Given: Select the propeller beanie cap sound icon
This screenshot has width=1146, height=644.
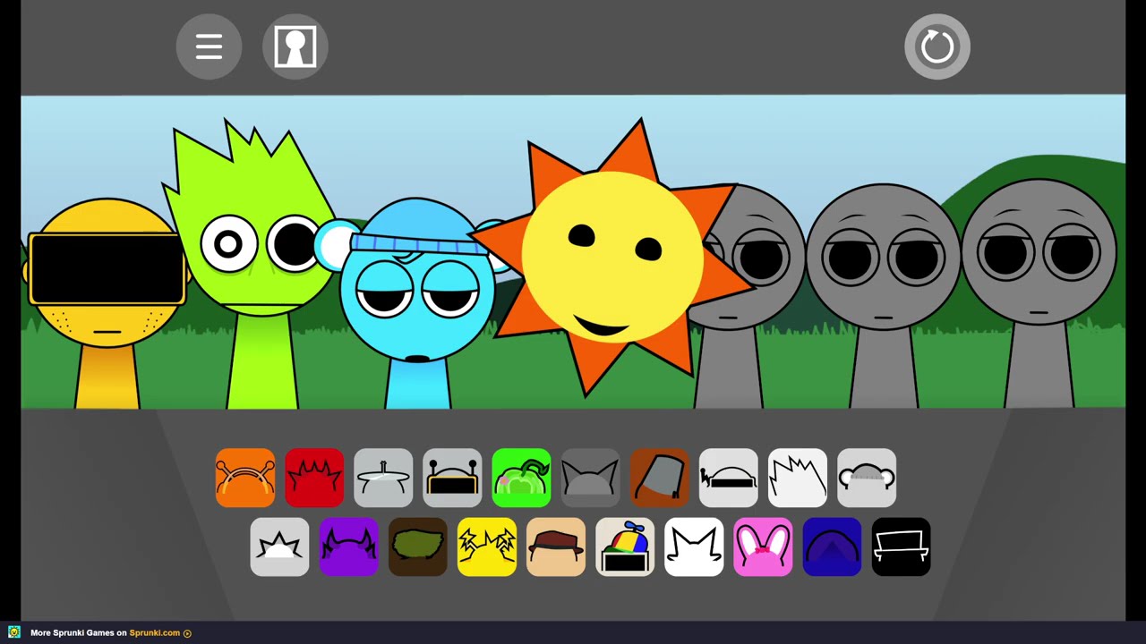Looking at the screenshot, I should 624,547.
